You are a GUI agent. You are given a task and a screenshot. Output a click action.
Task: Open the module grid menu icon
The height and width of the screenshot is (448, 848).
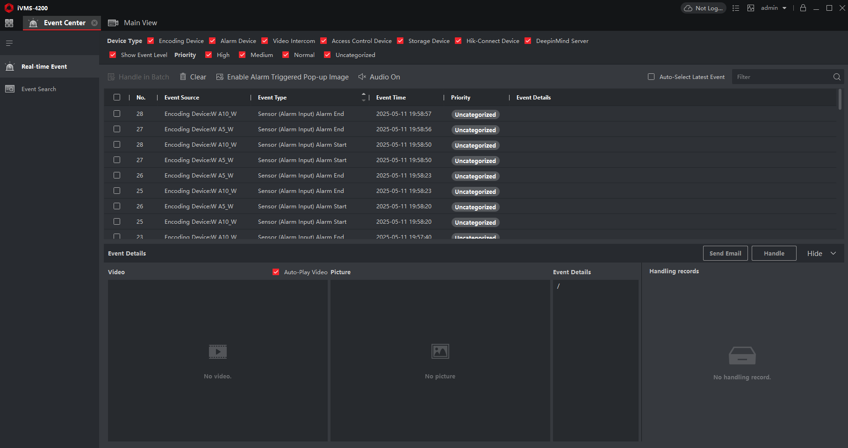coord(9,23)
